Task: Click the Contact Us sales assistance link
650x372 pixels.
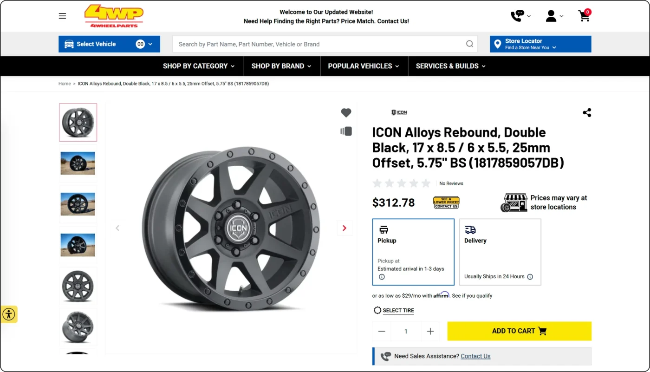Action: point(475,356)
